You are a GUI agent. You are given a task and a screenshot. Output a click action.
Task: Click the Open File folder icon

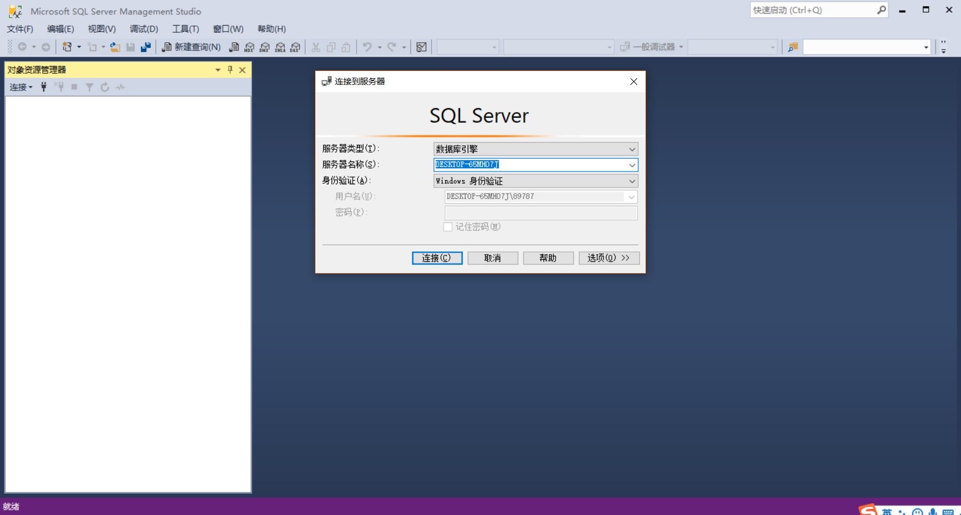point(115,47)
